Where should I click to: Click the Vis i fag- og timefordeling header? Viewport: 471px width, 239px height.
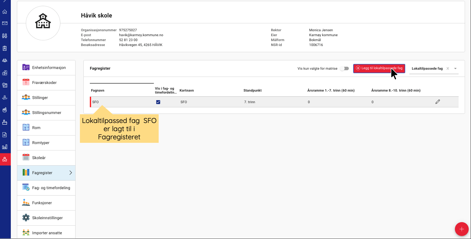click(166, 90)
